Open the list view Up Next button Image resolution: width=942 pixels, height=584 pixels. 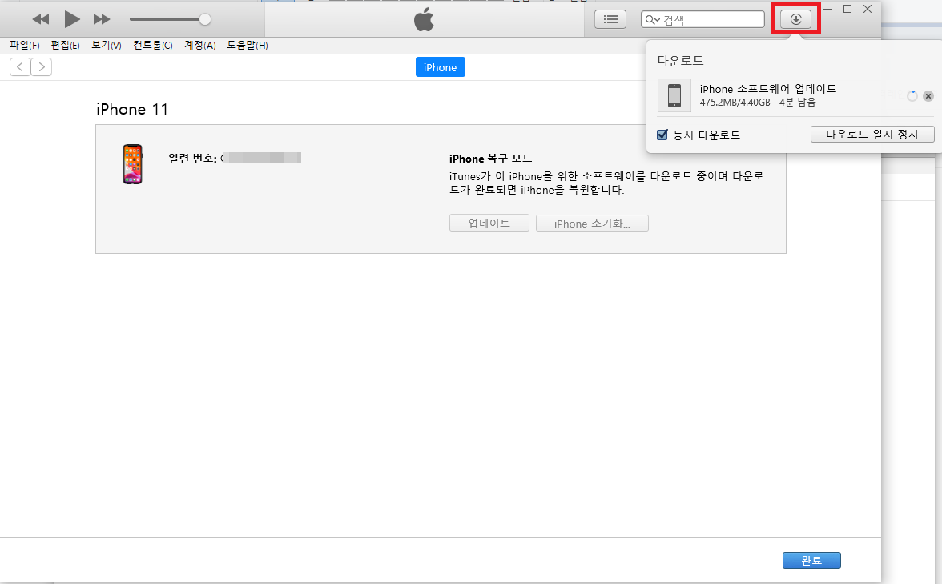610,19
